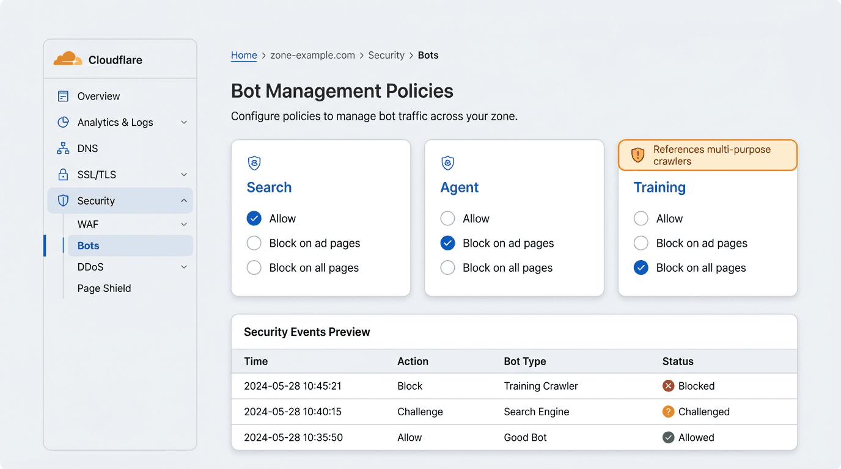Image resolution: width=841 pixels, height=469 pixels.
Task: Click Bots in the breadcrumb
Action: click(428, 55)
